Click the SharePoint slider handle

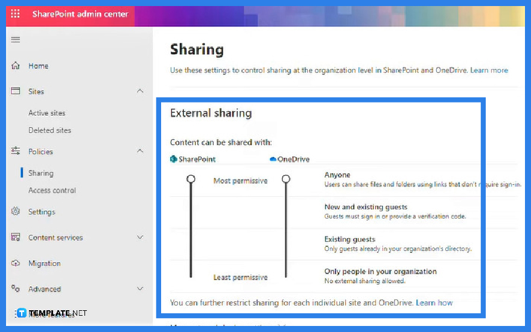[x=191, y=179]
